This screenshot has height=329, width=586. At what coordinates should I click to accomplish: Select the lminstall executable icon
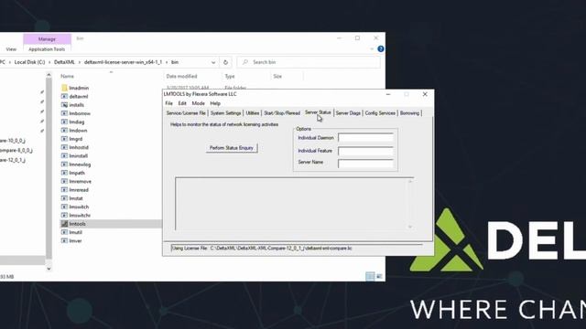[x=64, y=156]
